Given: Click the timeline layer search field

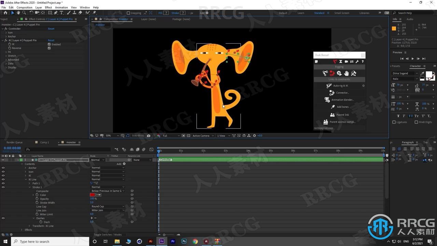Looking at the screenshot, I should click(x=68, y=149).
